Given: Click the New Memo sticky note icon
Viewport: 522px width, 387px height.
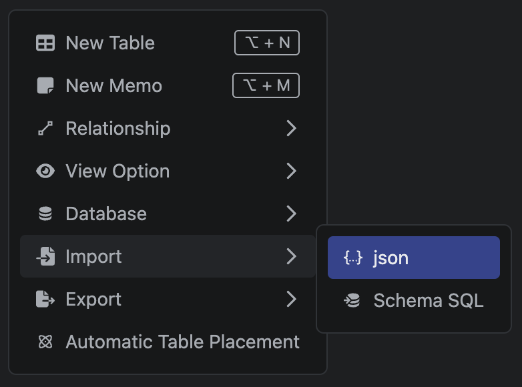Looking at the screenshot, I should [45, 86].
